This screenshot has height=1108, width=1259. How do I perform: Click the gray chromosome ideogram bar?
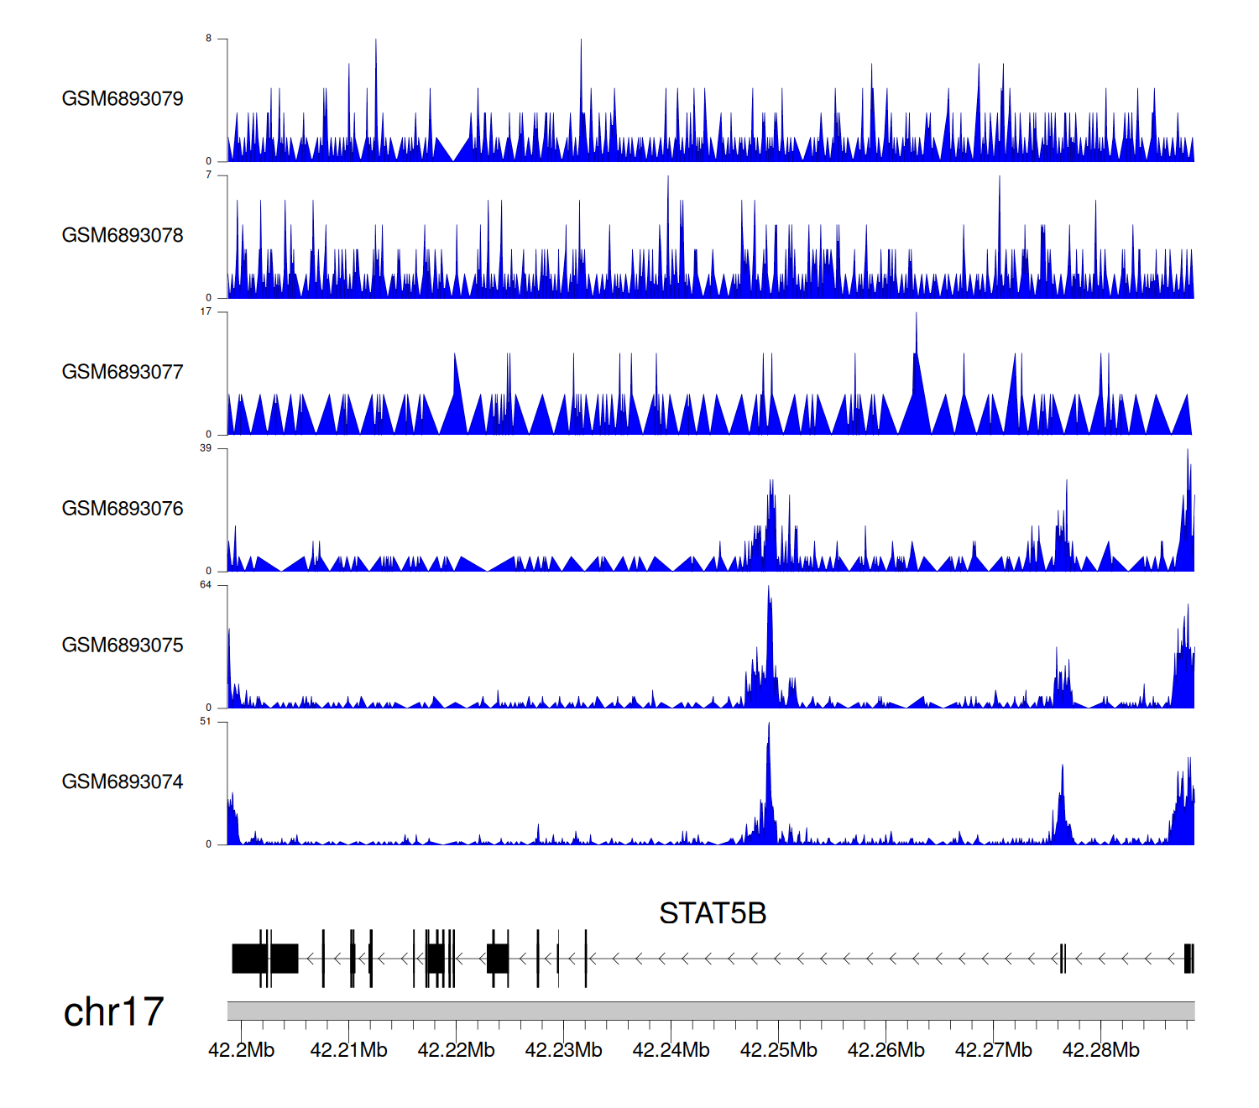coord(710,1011)
